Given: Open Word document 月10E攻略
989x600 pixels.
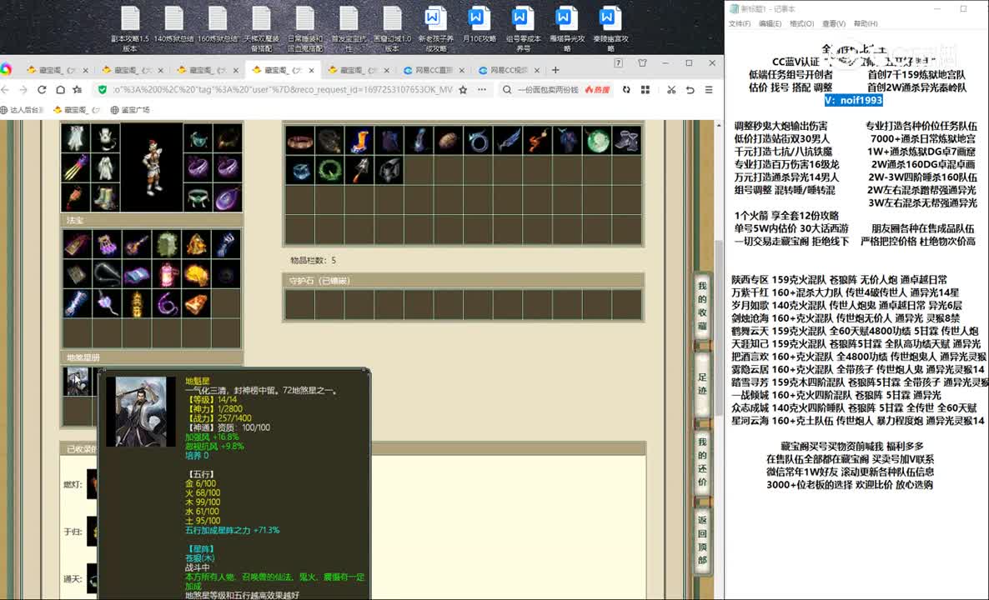Looking at the screenshot, I should pos(479,25).
